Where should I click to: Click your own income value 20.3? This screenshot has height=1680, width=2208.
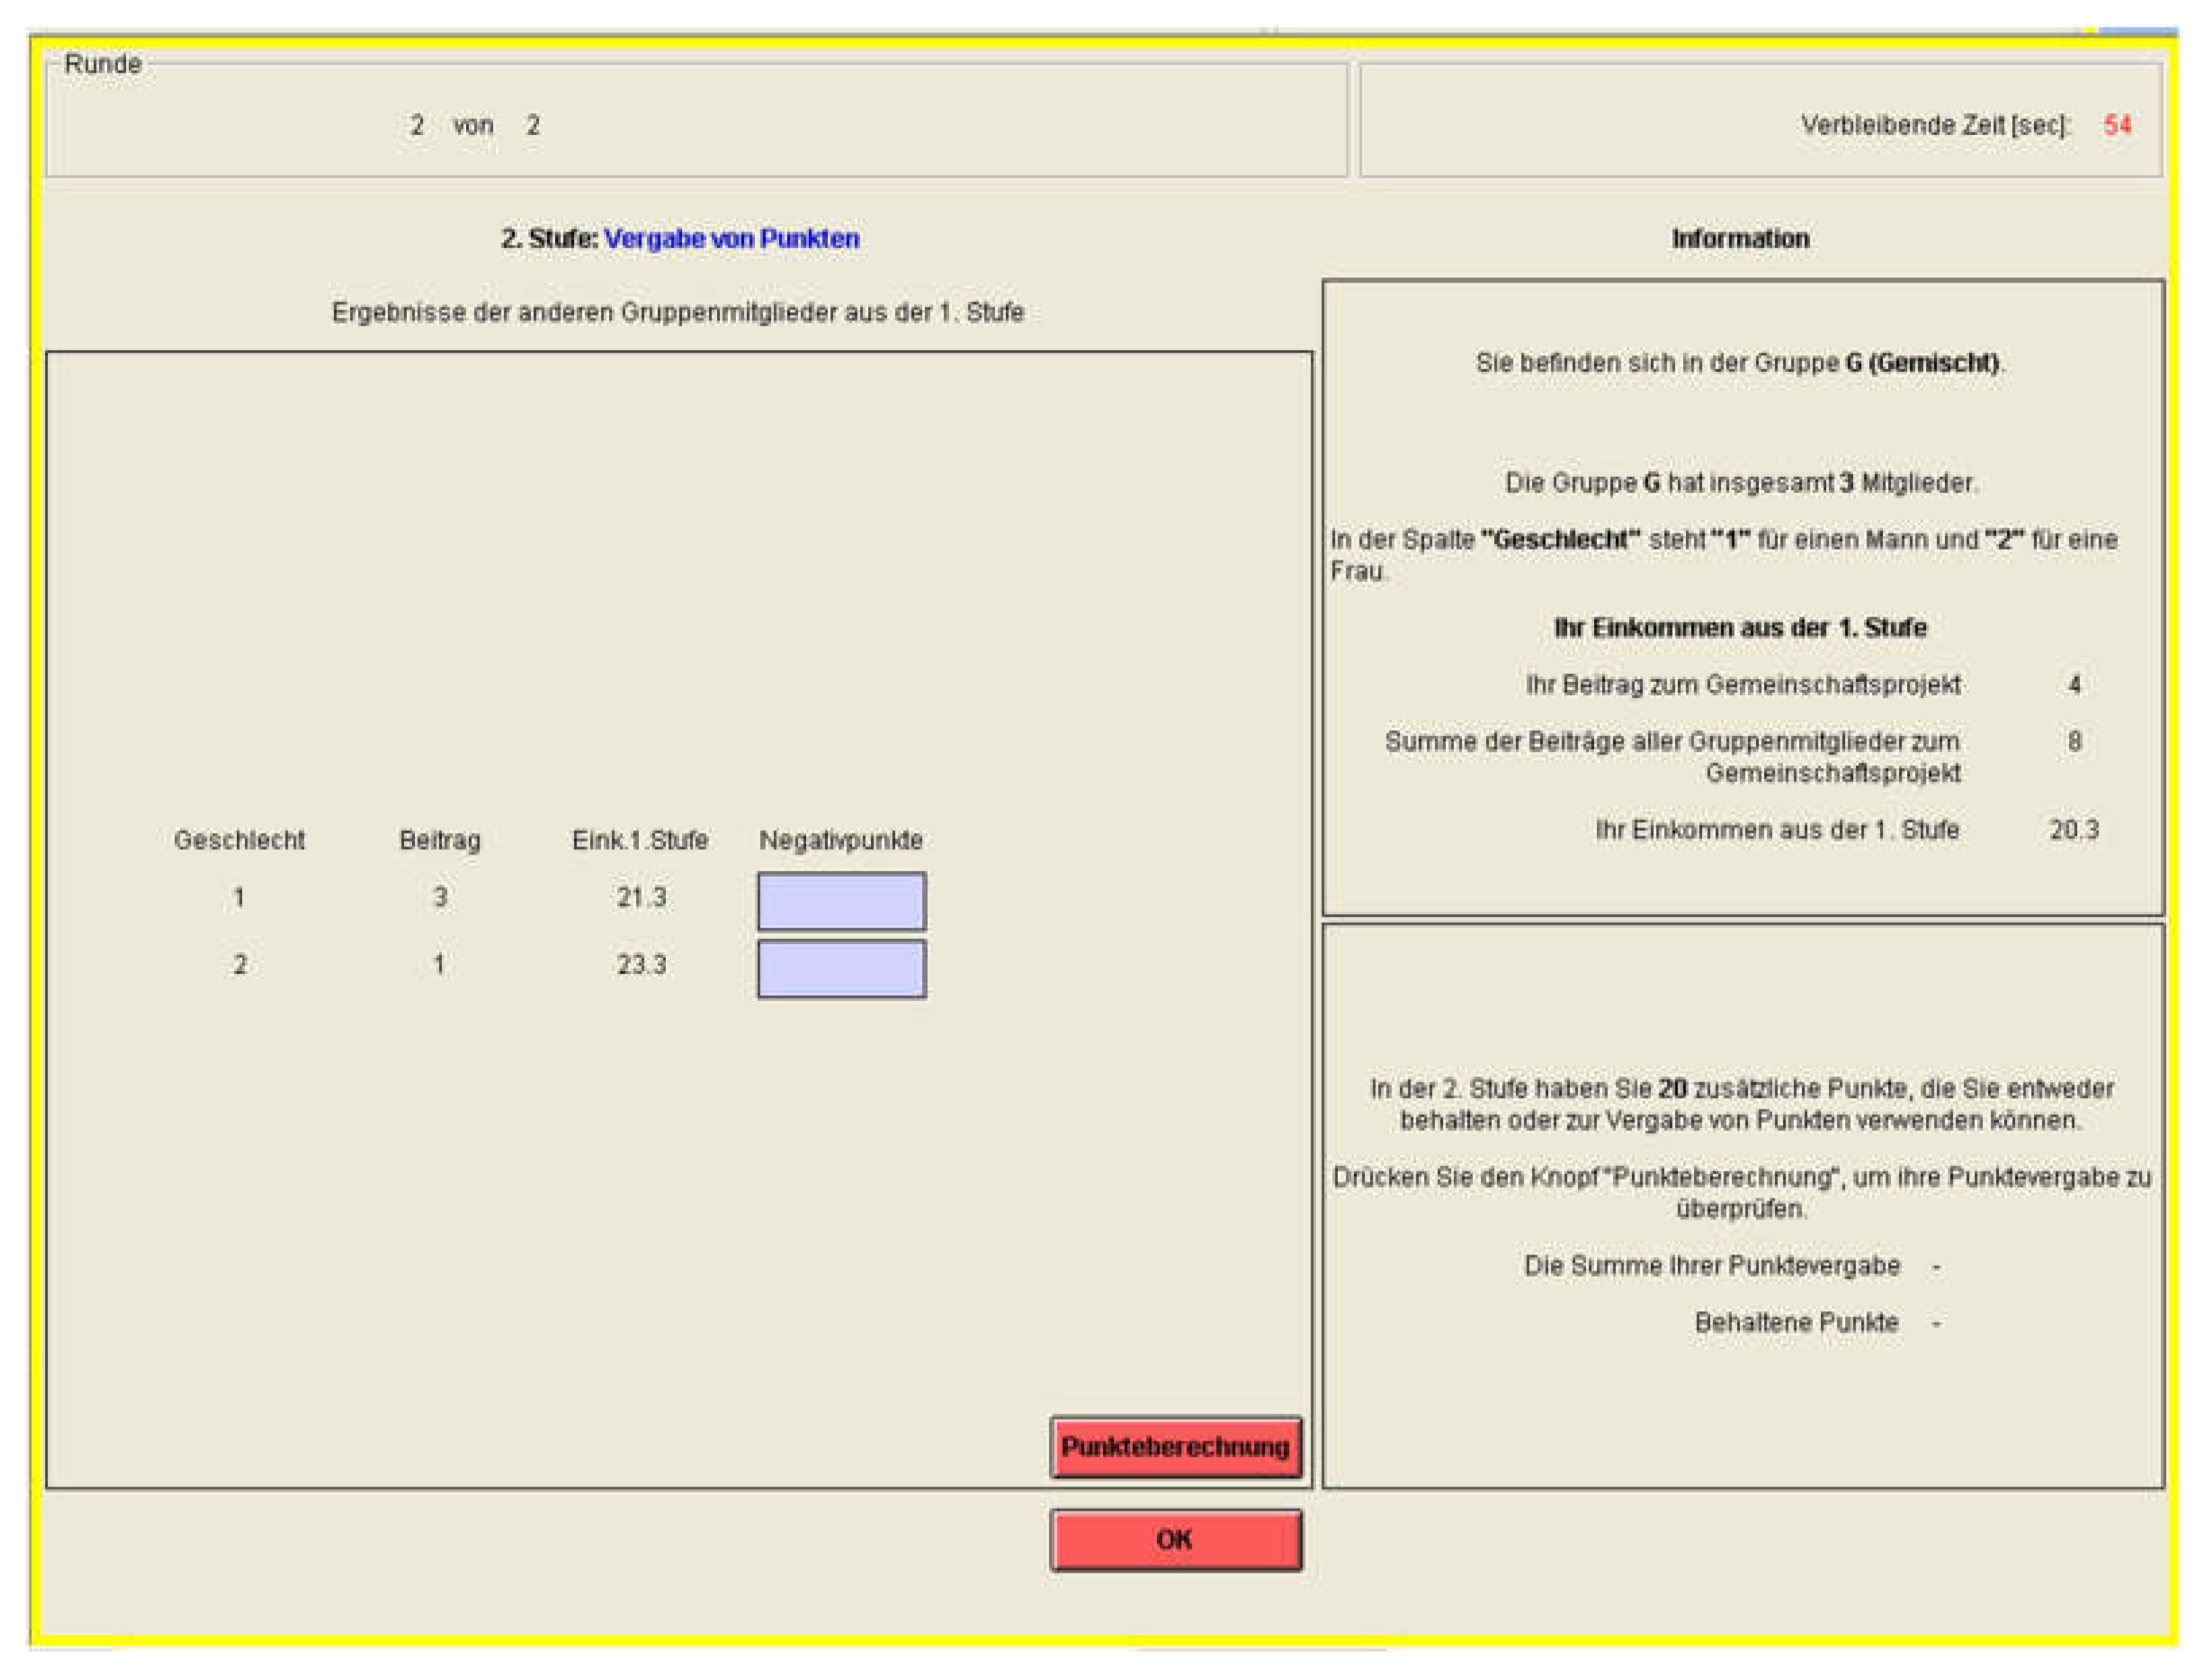pyautogui.click(x=2073, y=830)
